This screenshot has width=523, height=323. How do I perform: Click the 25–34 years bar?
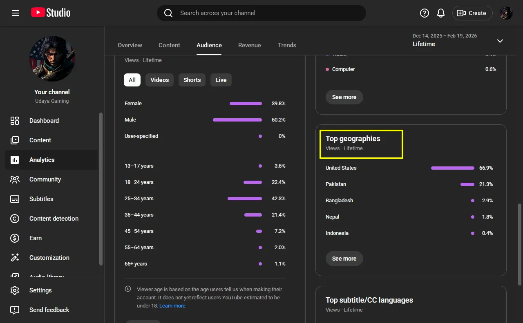coord(245,199)
